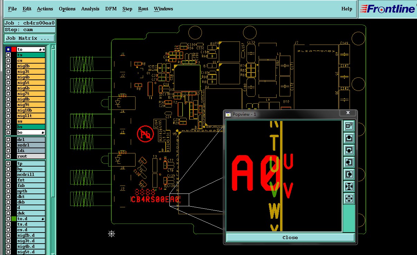This screenshot has height=255, width=417.
Task: Click the top icon in Popview's side toolbar
Action: (x=349, y=126)
